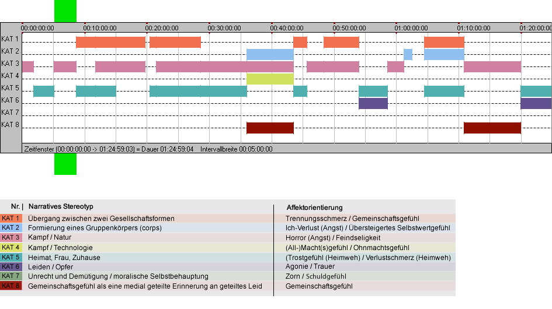Jump to the 00:10:00:00 time label
Image resolution: width=552 pixels, height=309 pixels.
click(x=100, y=28)
